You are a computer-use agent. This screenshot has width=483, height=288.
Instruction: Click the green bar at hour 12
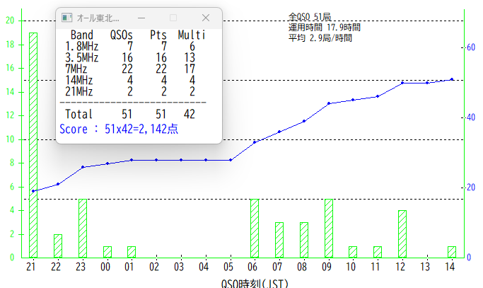point(402,234)
